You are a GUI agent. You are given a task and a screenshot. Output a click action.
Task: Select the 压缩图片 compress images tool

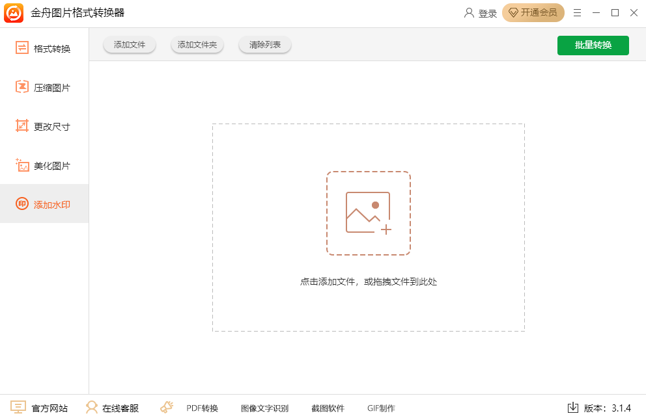[x=44, y=86]
